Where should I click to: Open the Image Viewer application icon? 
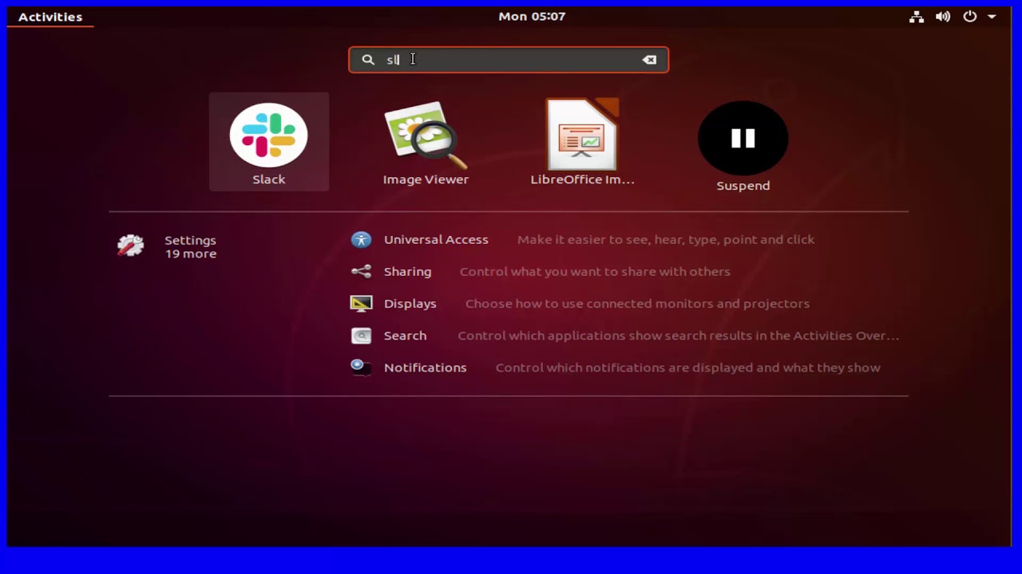pyautogui.click(x=426, y=136)
